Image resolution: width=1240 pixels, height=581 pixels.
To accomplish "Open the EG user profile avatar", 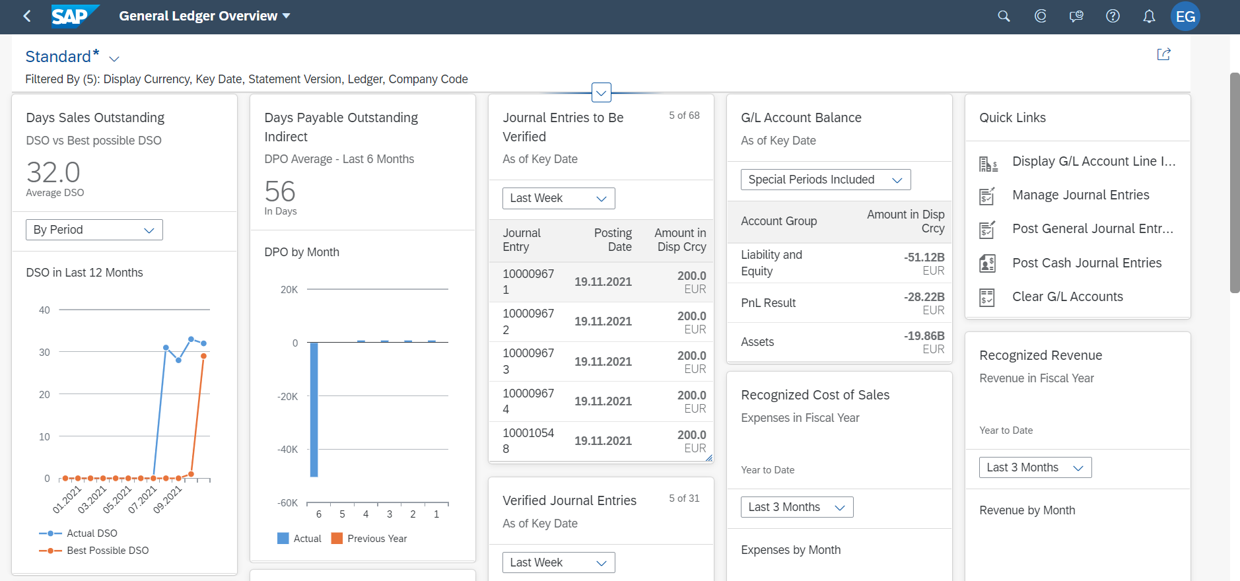I will 1185,17.
